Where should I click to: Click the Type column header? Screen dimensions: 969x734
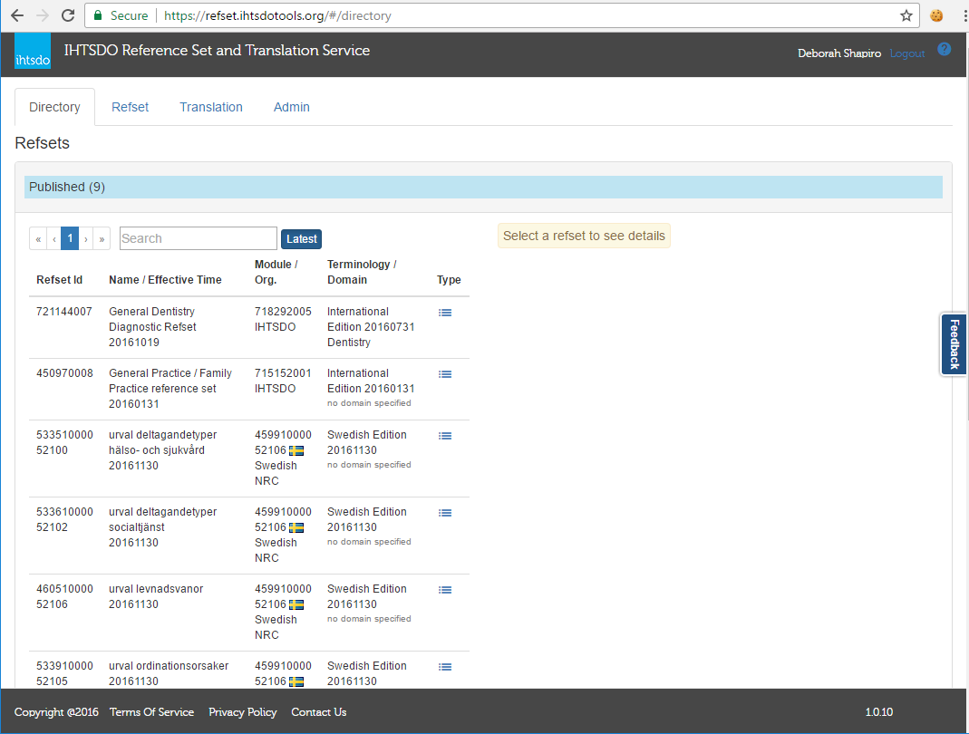pos(449,280)
